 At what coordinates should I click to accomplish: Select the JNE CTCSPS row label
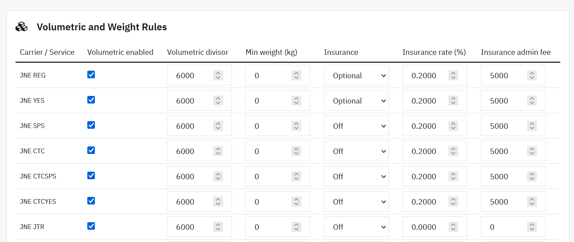click(x=38, y=176)
